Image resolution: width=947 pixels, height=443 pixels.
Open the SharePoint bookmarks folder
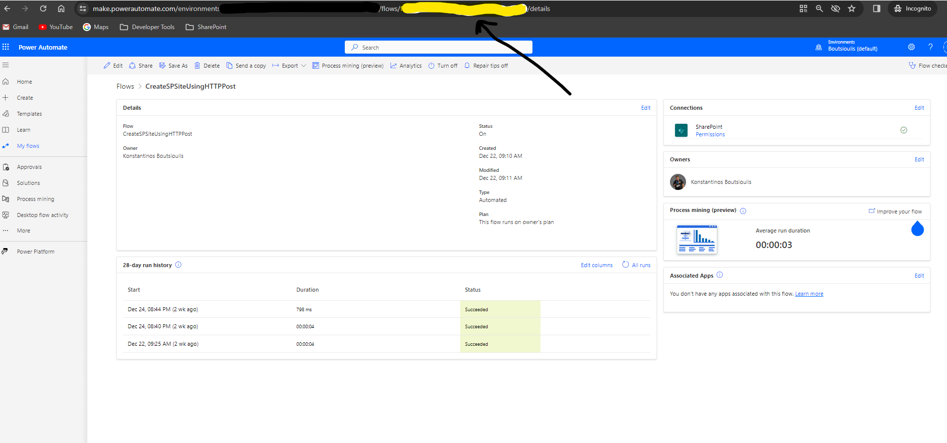206,27
